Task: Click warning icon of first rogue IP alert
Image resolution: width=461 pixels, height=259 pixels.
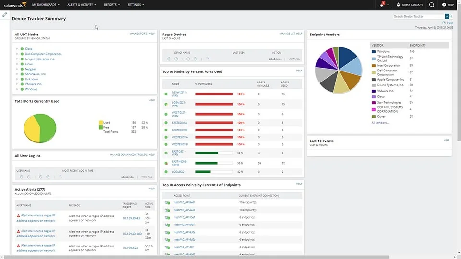Action: pyautogui.click(x=18, y=215)
